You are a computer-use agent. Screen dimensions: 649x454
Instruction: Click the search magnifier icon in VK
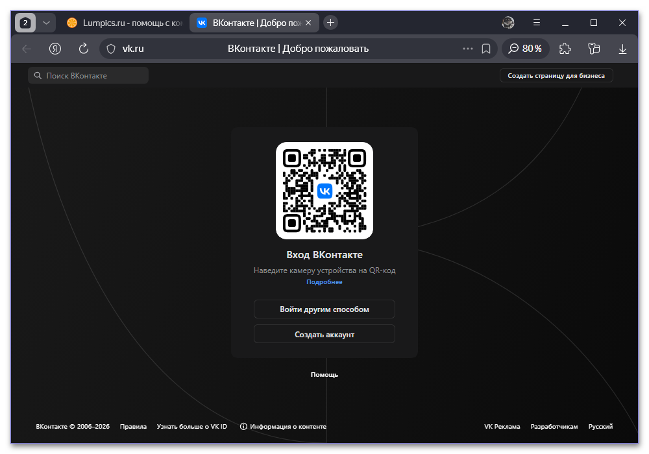click(x=38, y=76)
